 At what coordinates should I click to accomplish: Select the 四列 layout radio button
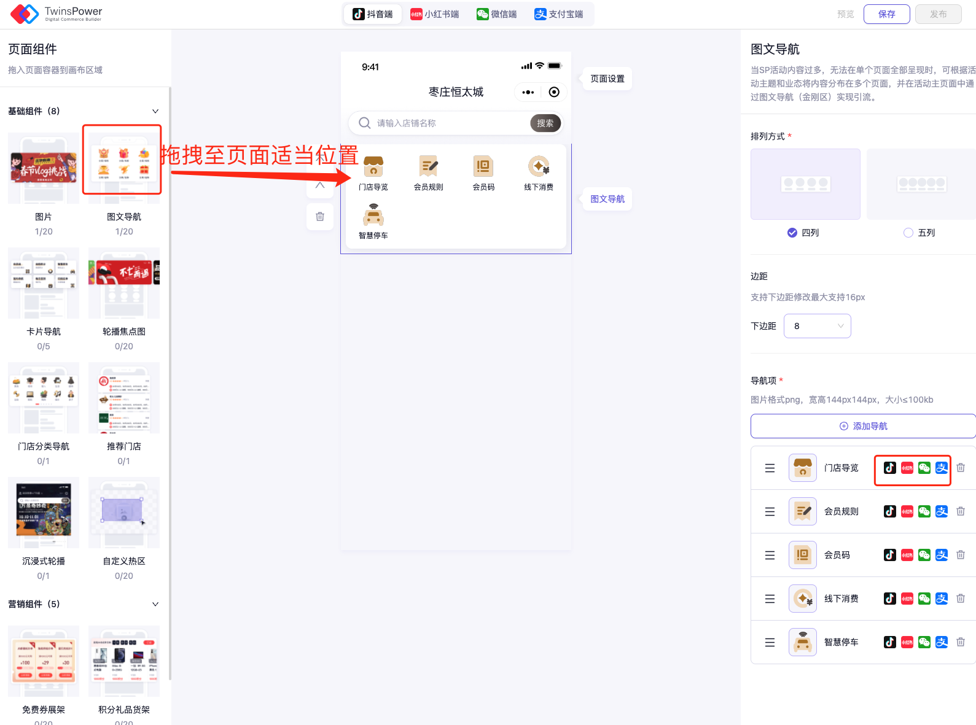[x=792, y=233]
